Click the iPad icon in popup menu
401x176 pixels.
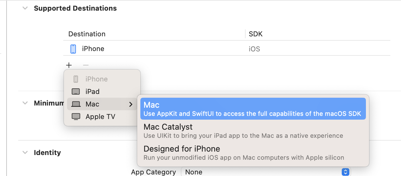tap(76, 92)
